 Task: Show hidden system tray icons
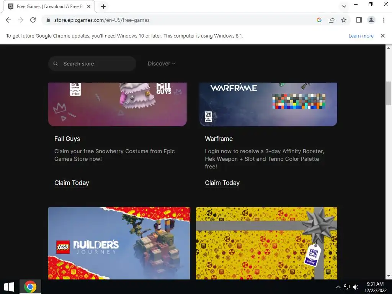click(x=338, y=287)
